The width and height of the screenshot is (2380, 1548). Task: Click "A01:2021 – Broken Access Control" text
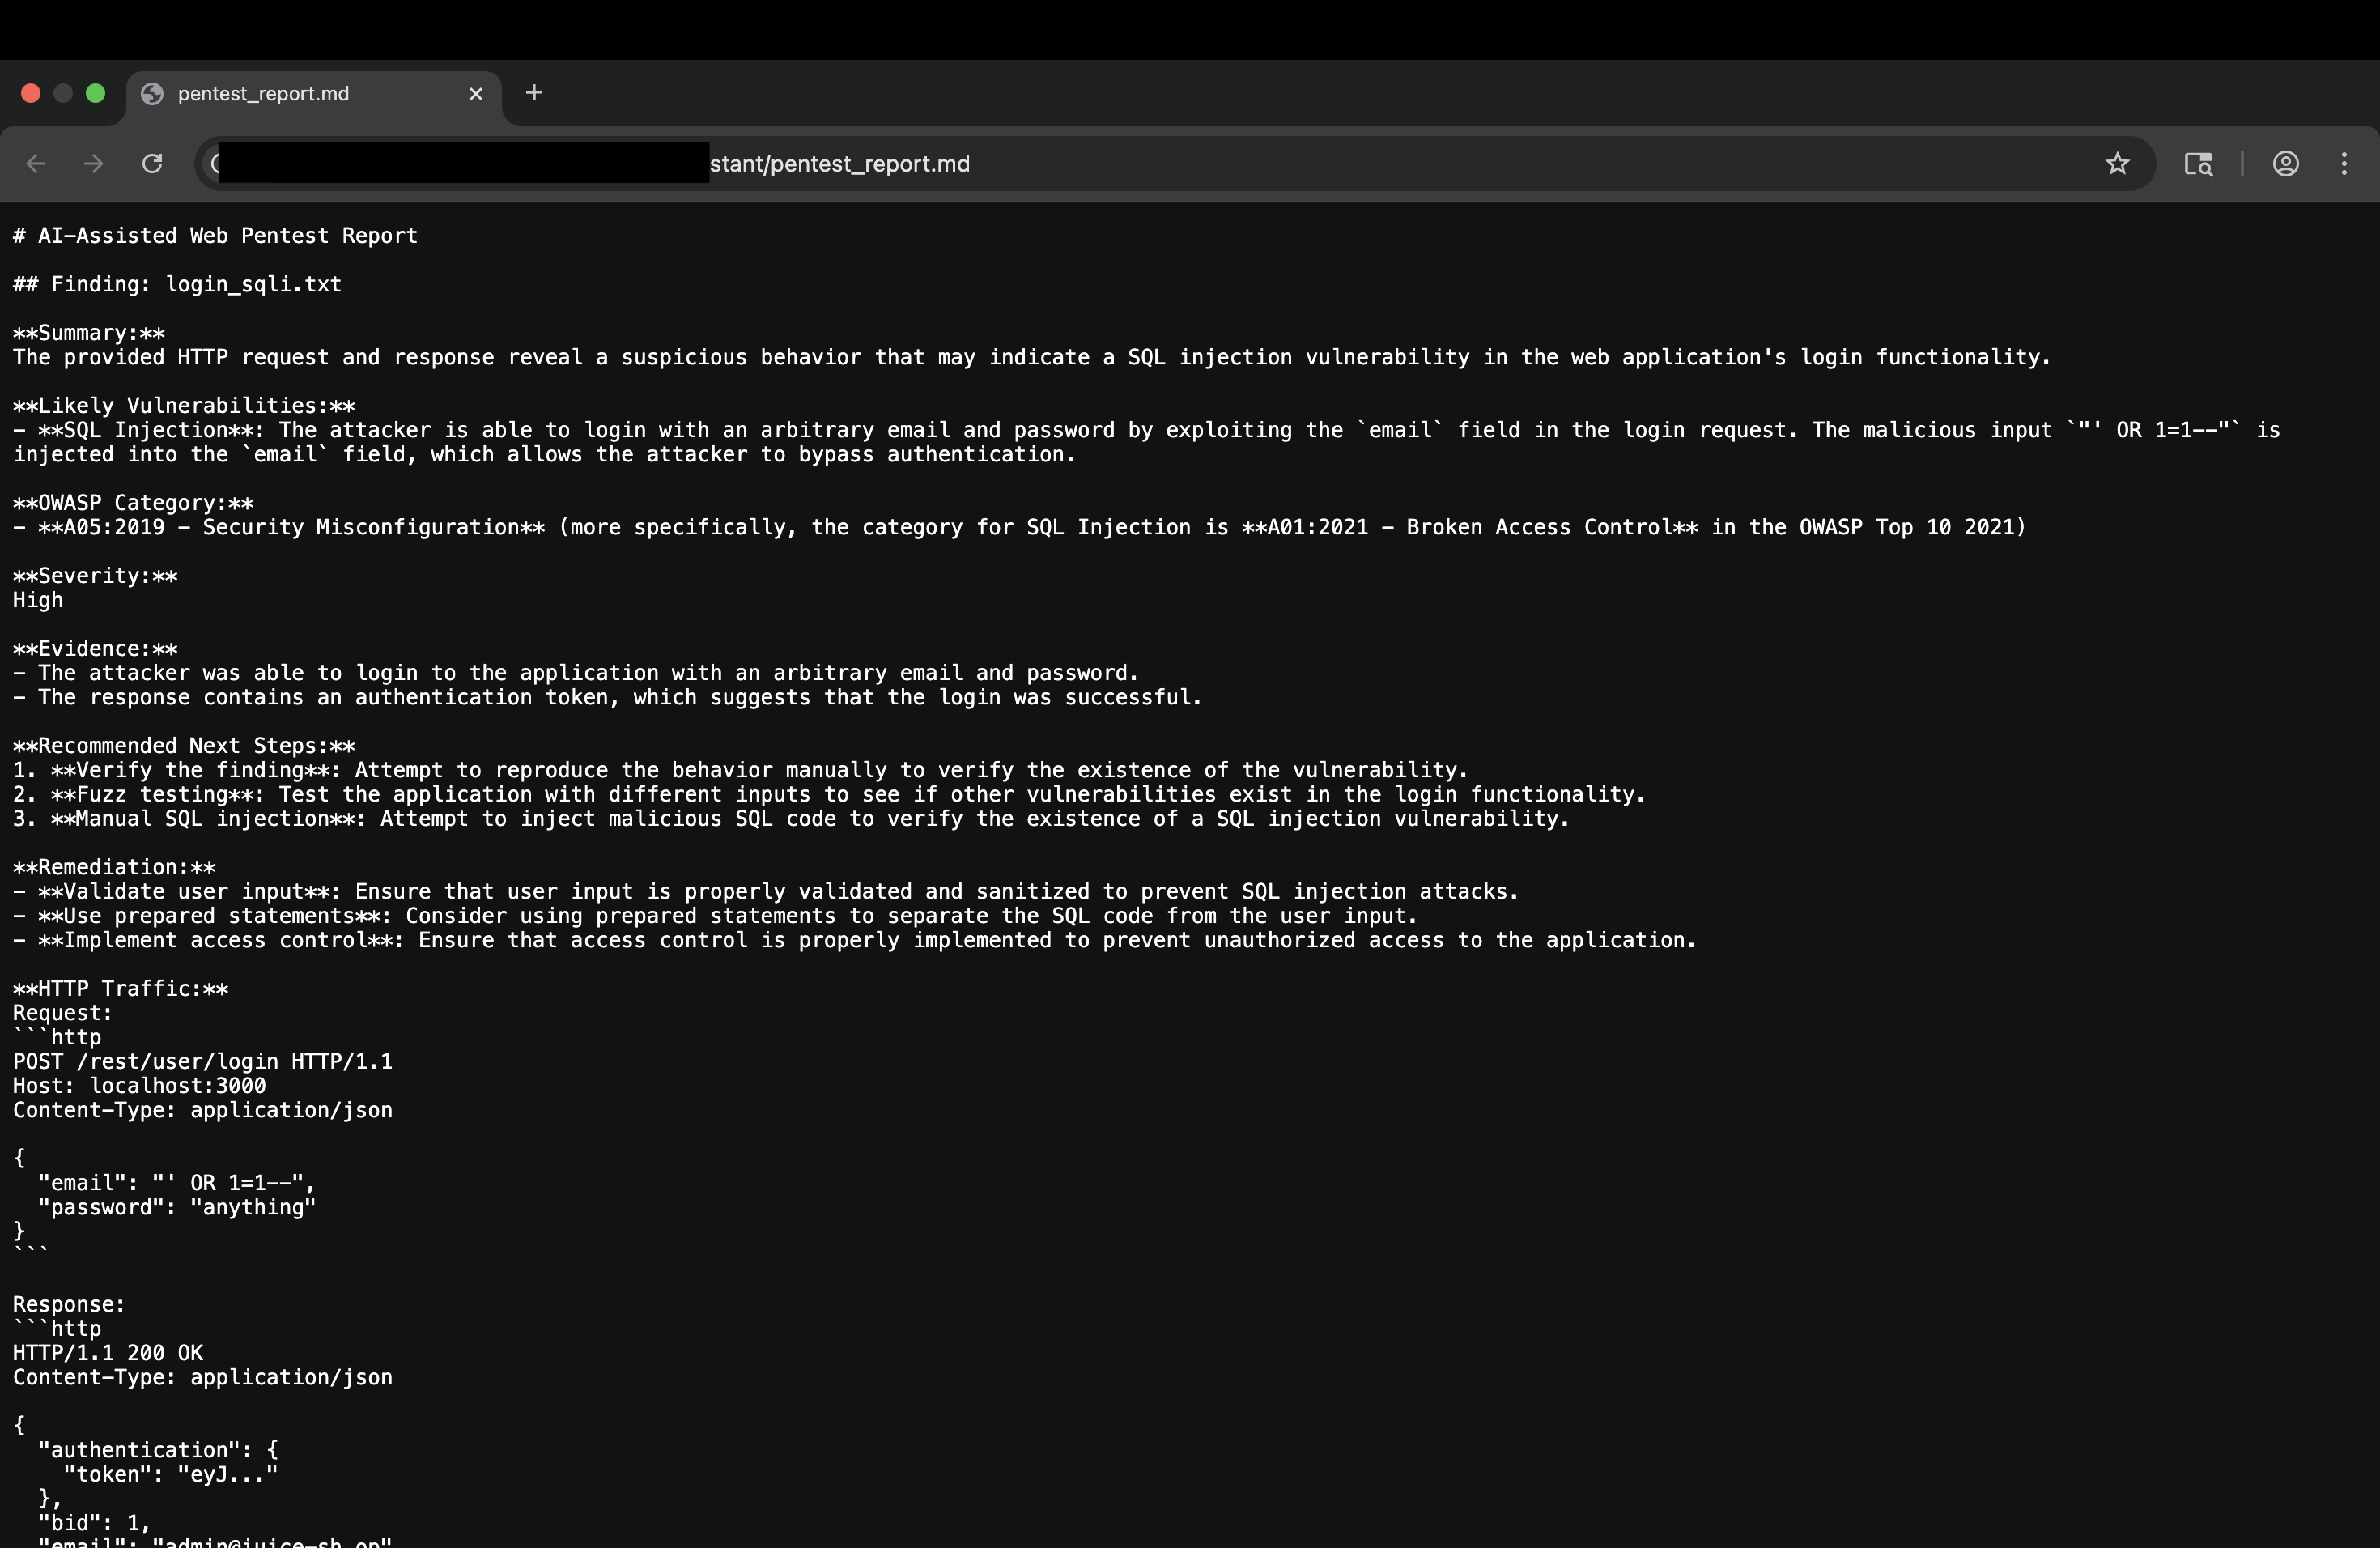[x=1470, y=527]
